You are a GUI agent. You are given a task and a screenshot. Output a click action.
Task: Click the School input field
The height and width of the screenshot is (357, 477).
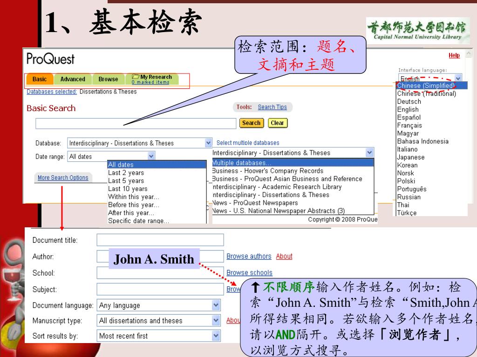tap(160, 272)
